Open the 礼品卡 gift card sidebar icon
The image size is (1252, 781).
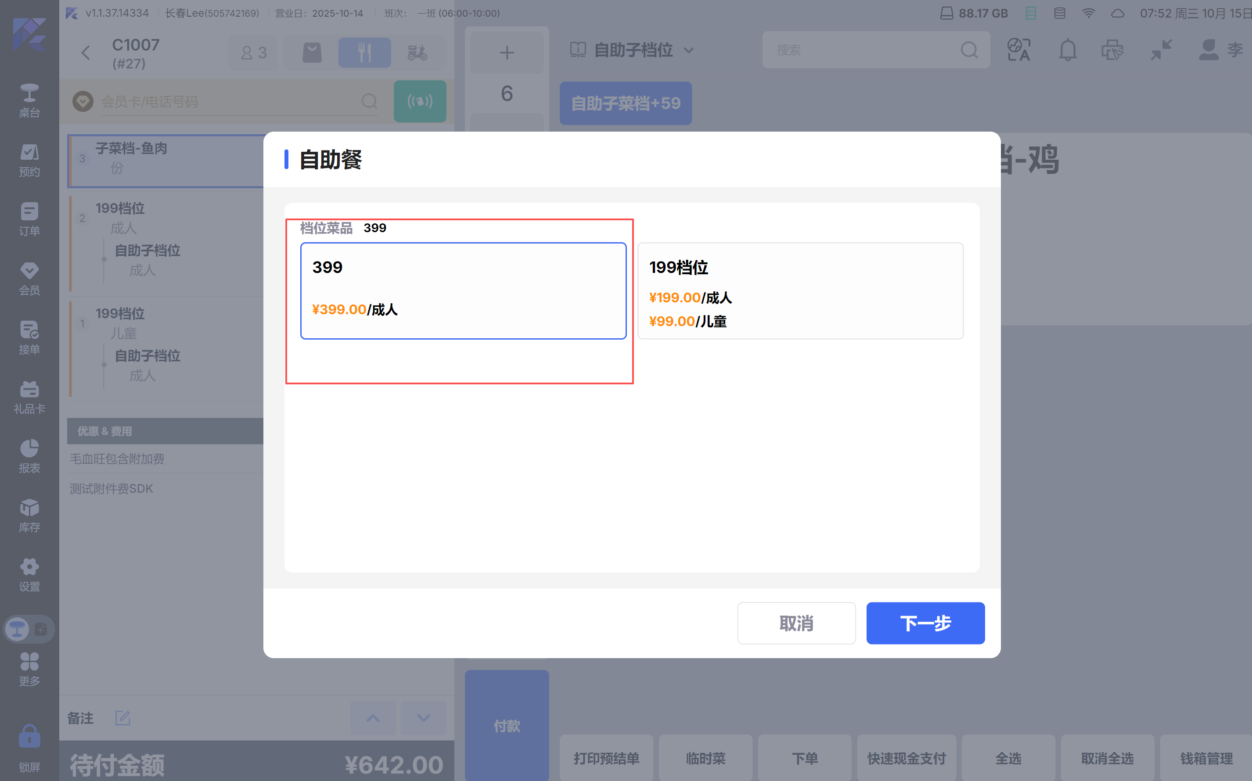coord(29,397)
